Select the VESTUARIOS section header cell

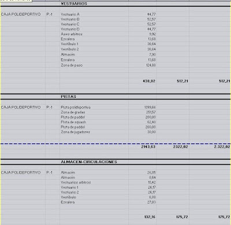coord(74,3)
